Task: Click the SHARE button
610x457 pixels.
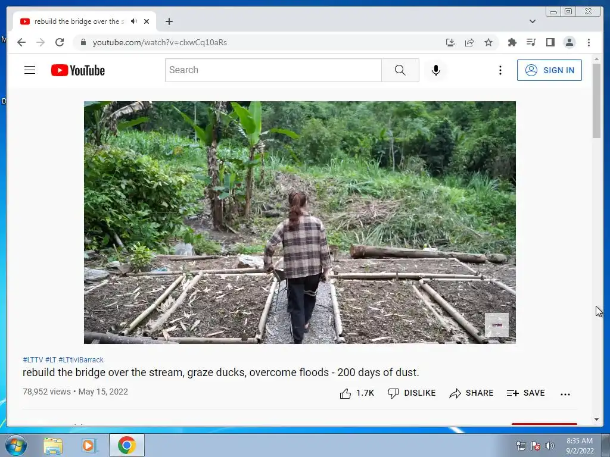Action: (471, 393)
